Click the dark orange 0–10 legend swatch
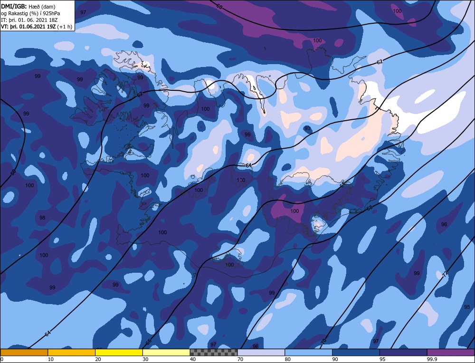 point(24,352)
